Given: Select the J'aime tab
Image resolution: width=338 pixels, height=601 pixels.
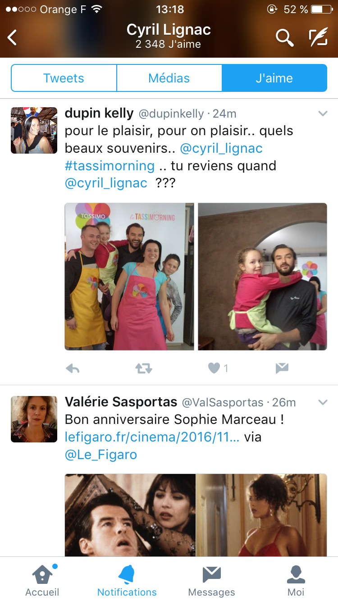Looking at the screenshot, I should click(x=274, y=78).
